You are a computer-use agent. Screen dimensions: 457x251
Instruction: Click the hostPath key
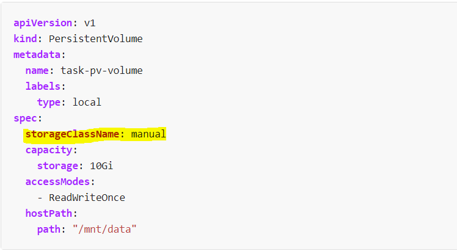coord(49,213)
